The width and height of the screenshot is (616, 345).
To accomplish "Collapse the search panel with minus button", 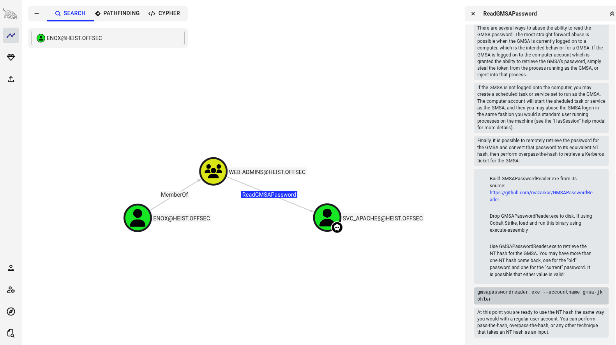I will [37, 14].
